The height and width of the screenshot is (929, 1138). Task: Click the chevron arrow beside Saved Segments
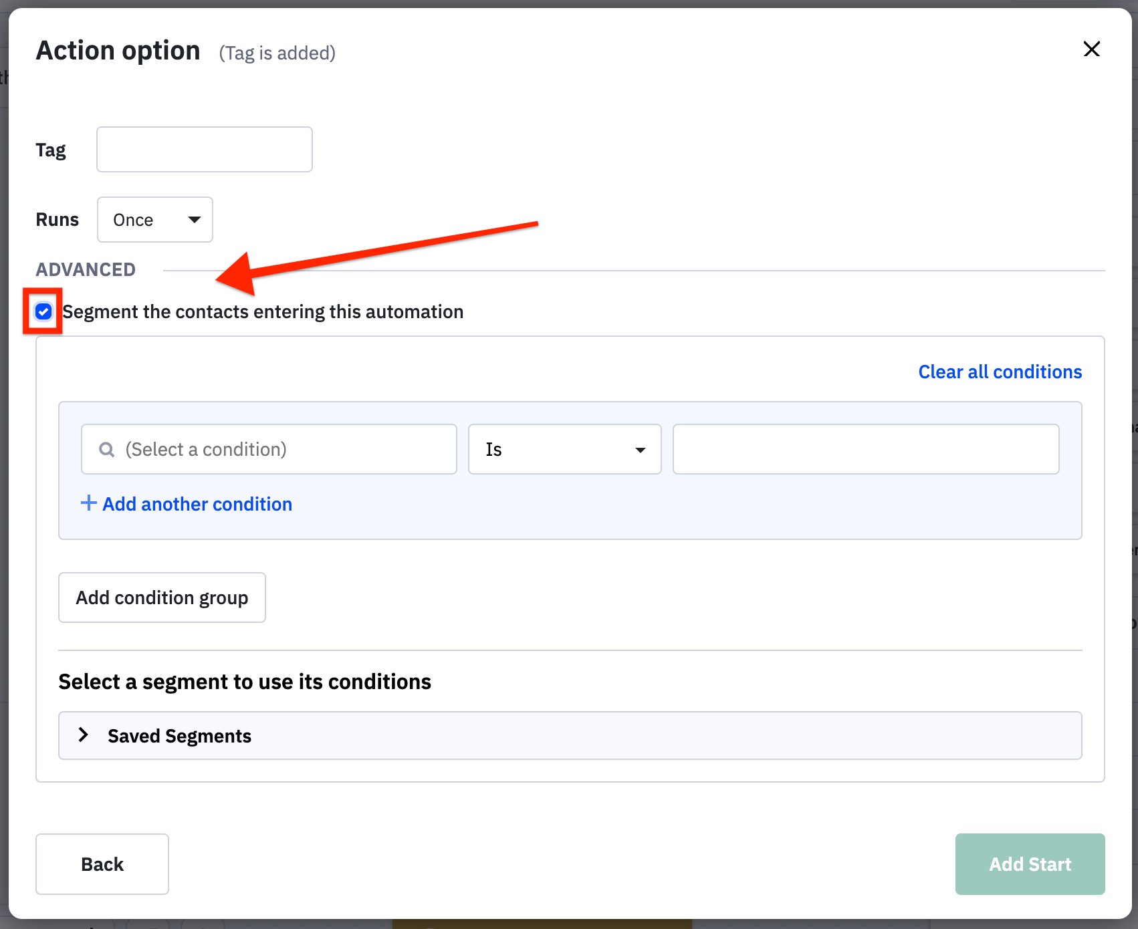click(84, 735)
